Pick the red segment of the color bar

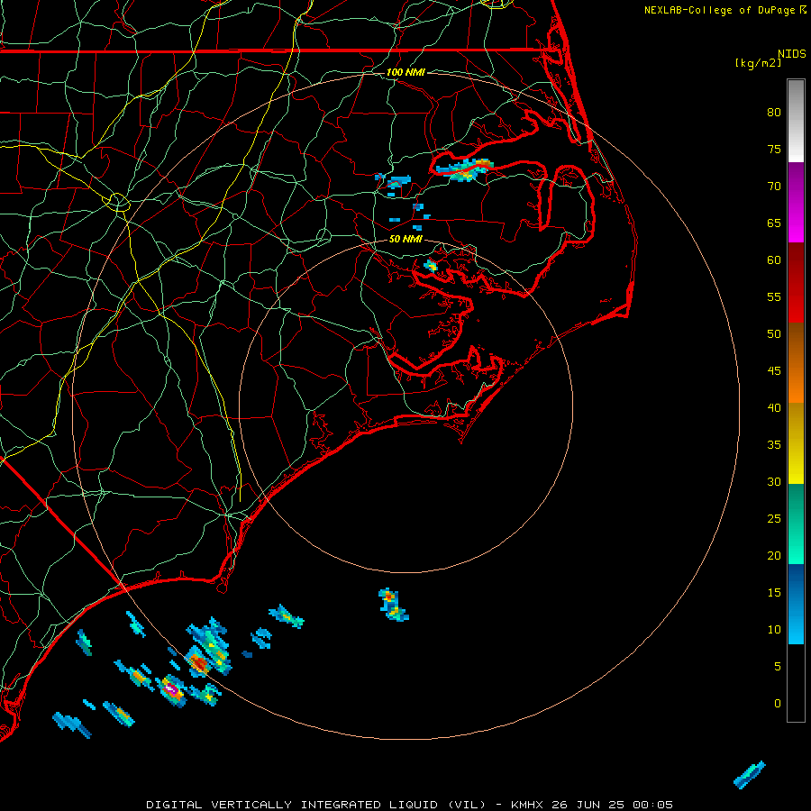[796, 282]
